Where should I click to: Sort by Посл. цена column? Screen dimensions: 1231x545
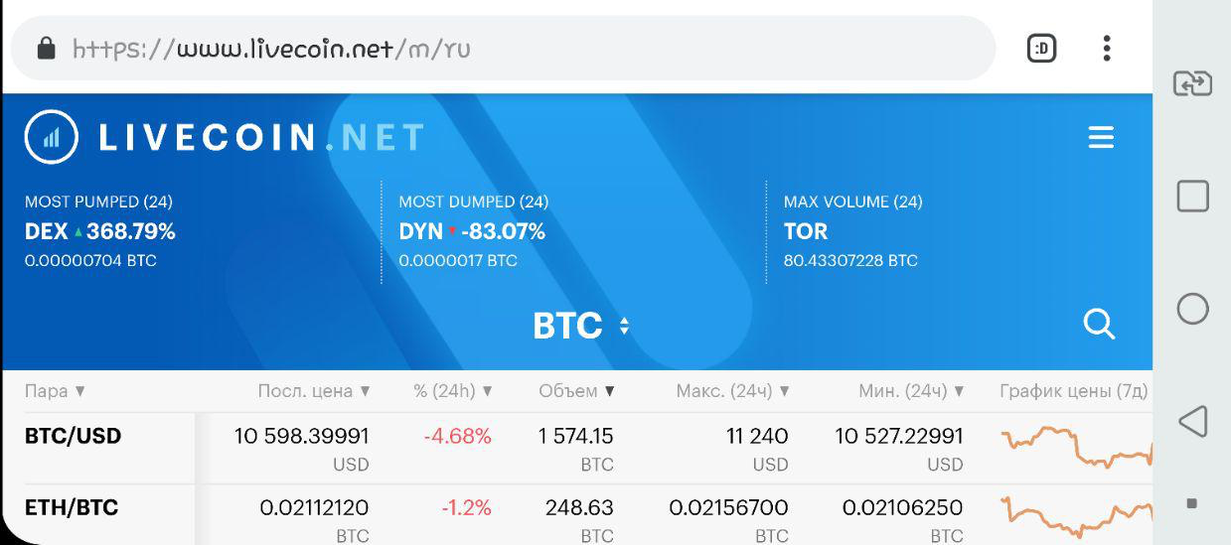click(x=314, y=391)
